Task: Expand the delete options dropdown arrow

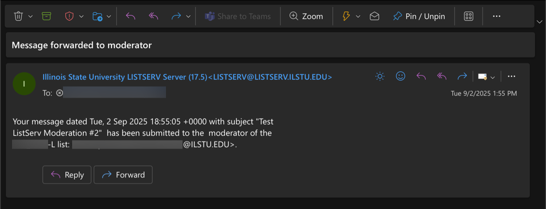Action: pyautogui.click(x=30, y=17)
